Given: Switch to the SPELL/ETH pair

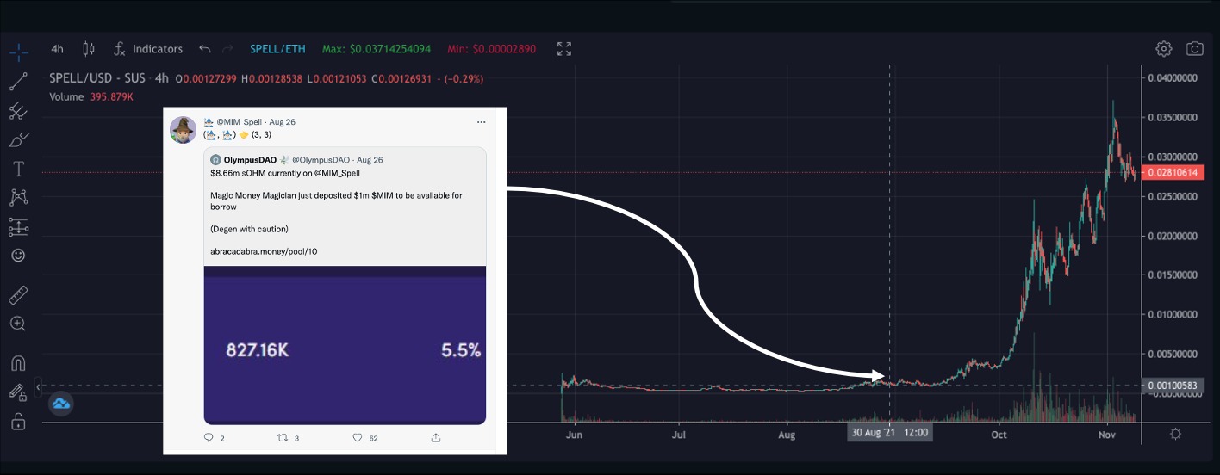Looking at the screenshot, I should tap(279, 49).
